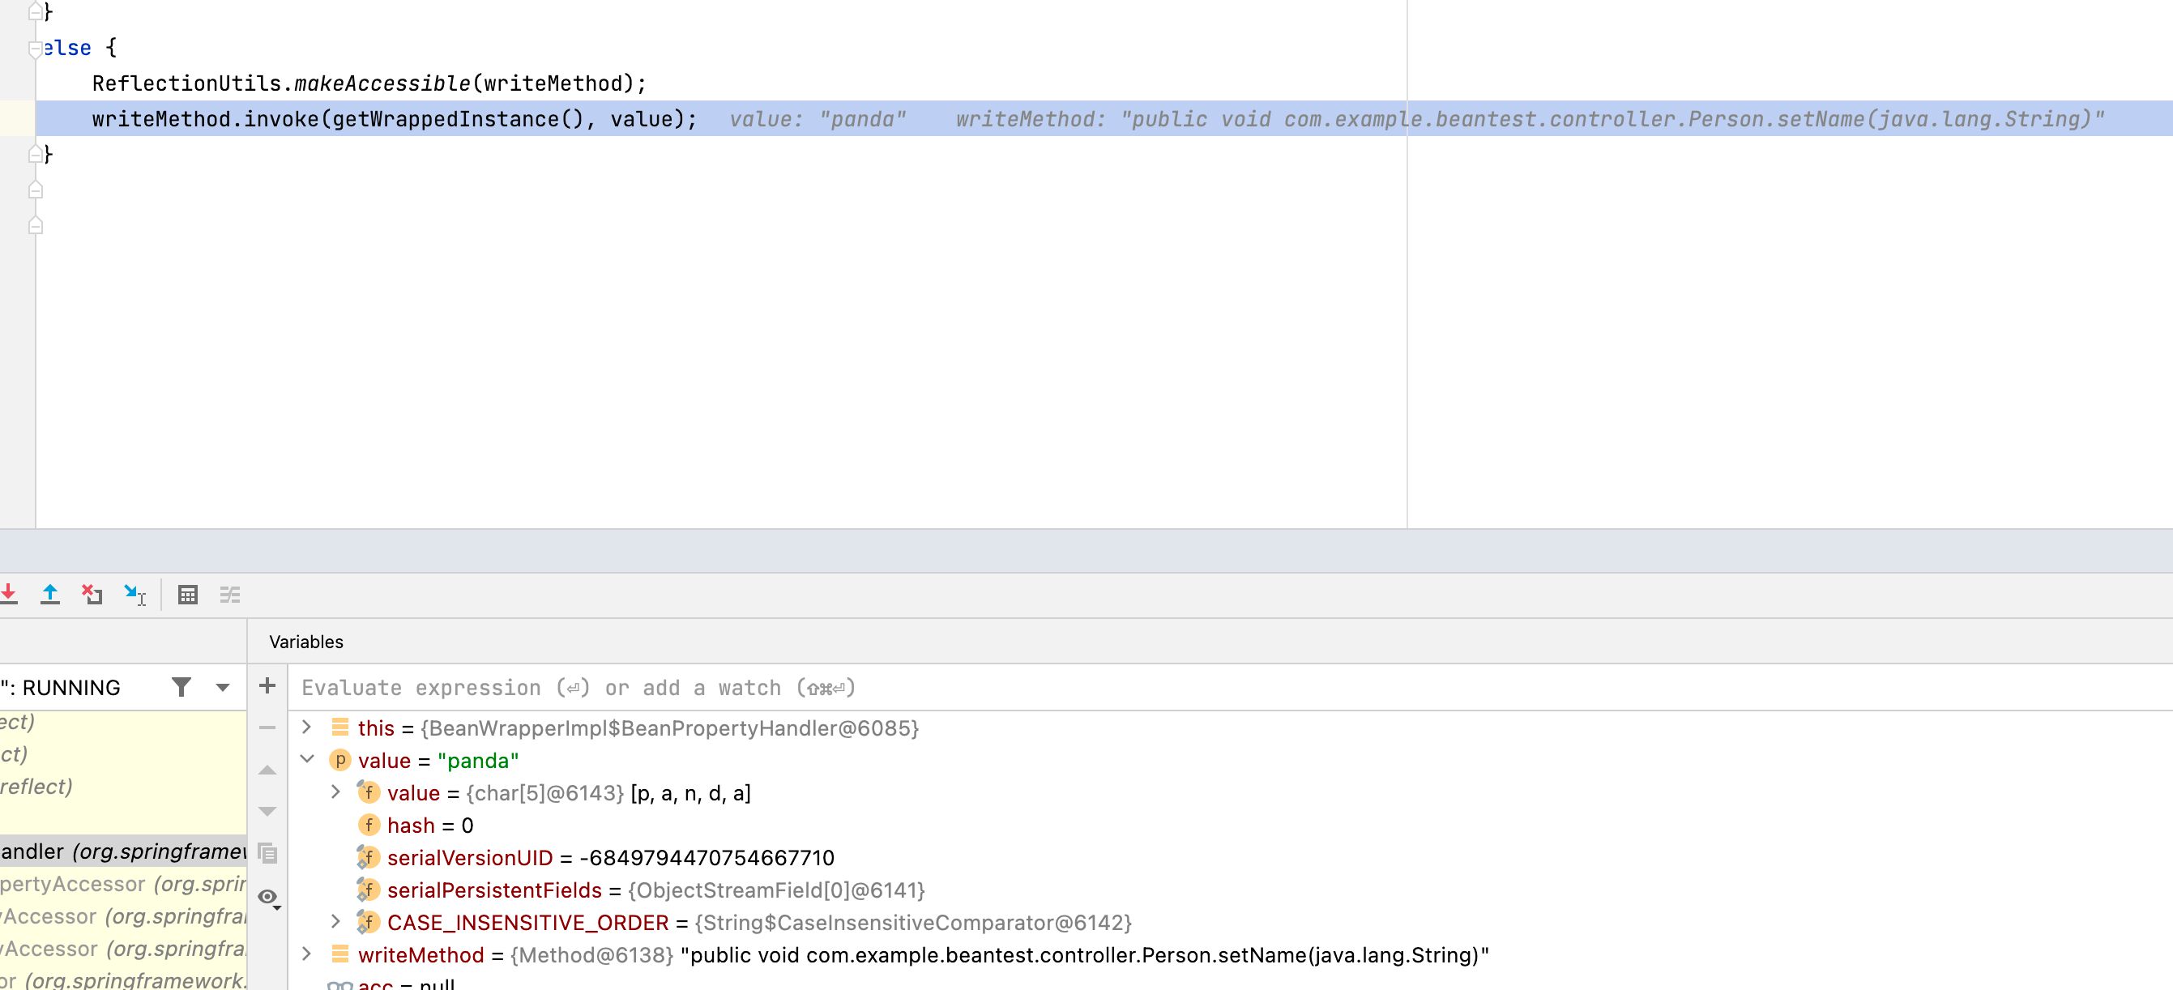Click the plus New Watch button

[267, 685]
